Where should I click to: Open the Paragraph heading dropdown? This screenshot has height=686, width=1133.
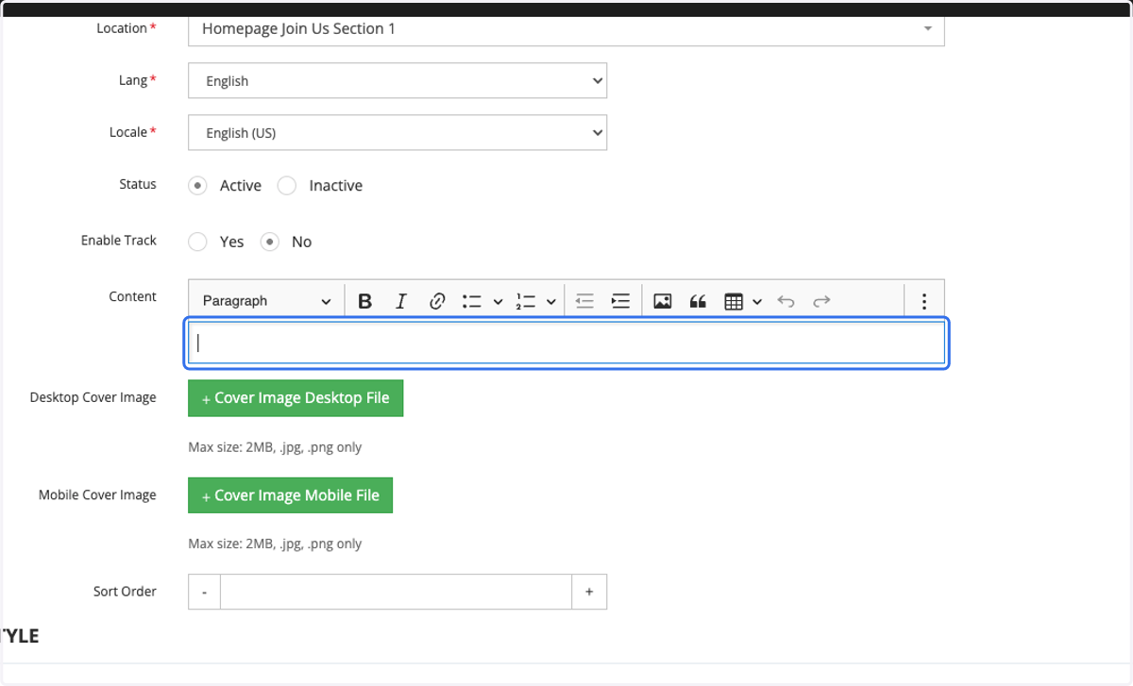pos(266,301)
